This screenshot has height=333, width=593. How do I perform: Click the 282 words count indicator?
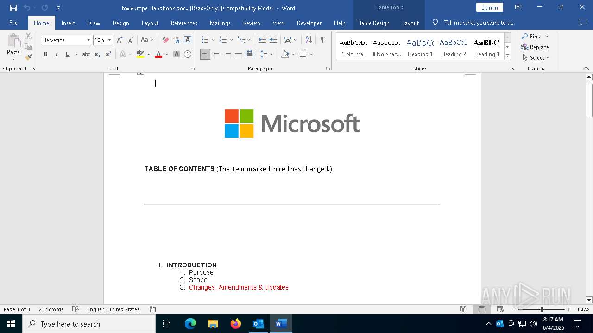tap(51, 309)
